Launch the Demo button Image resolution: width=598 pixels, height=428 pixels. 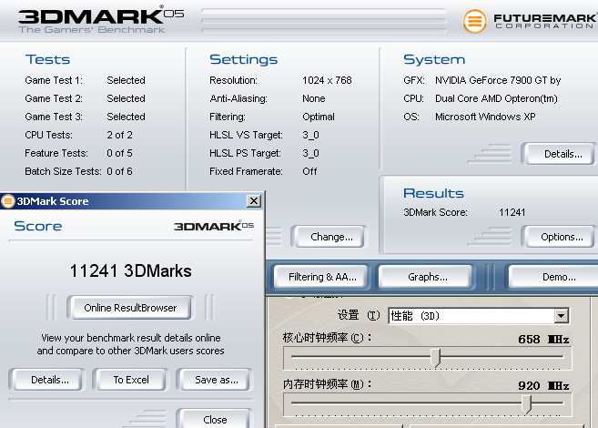[x=555, y=277]
